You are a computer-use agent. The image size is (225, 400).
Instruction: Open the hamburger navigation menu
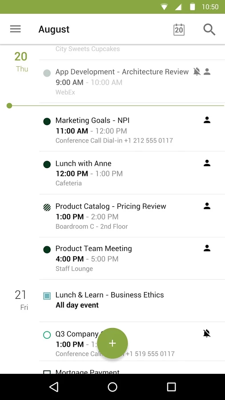pyautogui.click(x=15, y=29)
